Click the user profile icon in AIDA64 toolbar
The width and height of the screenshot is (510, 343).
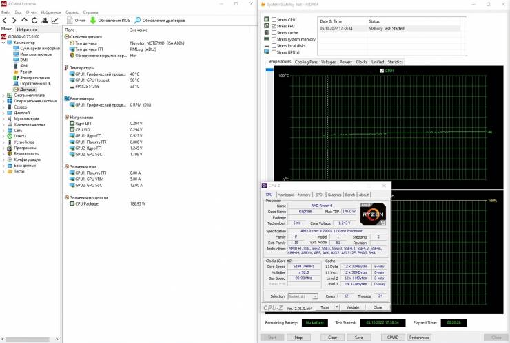tap(45, 21)
